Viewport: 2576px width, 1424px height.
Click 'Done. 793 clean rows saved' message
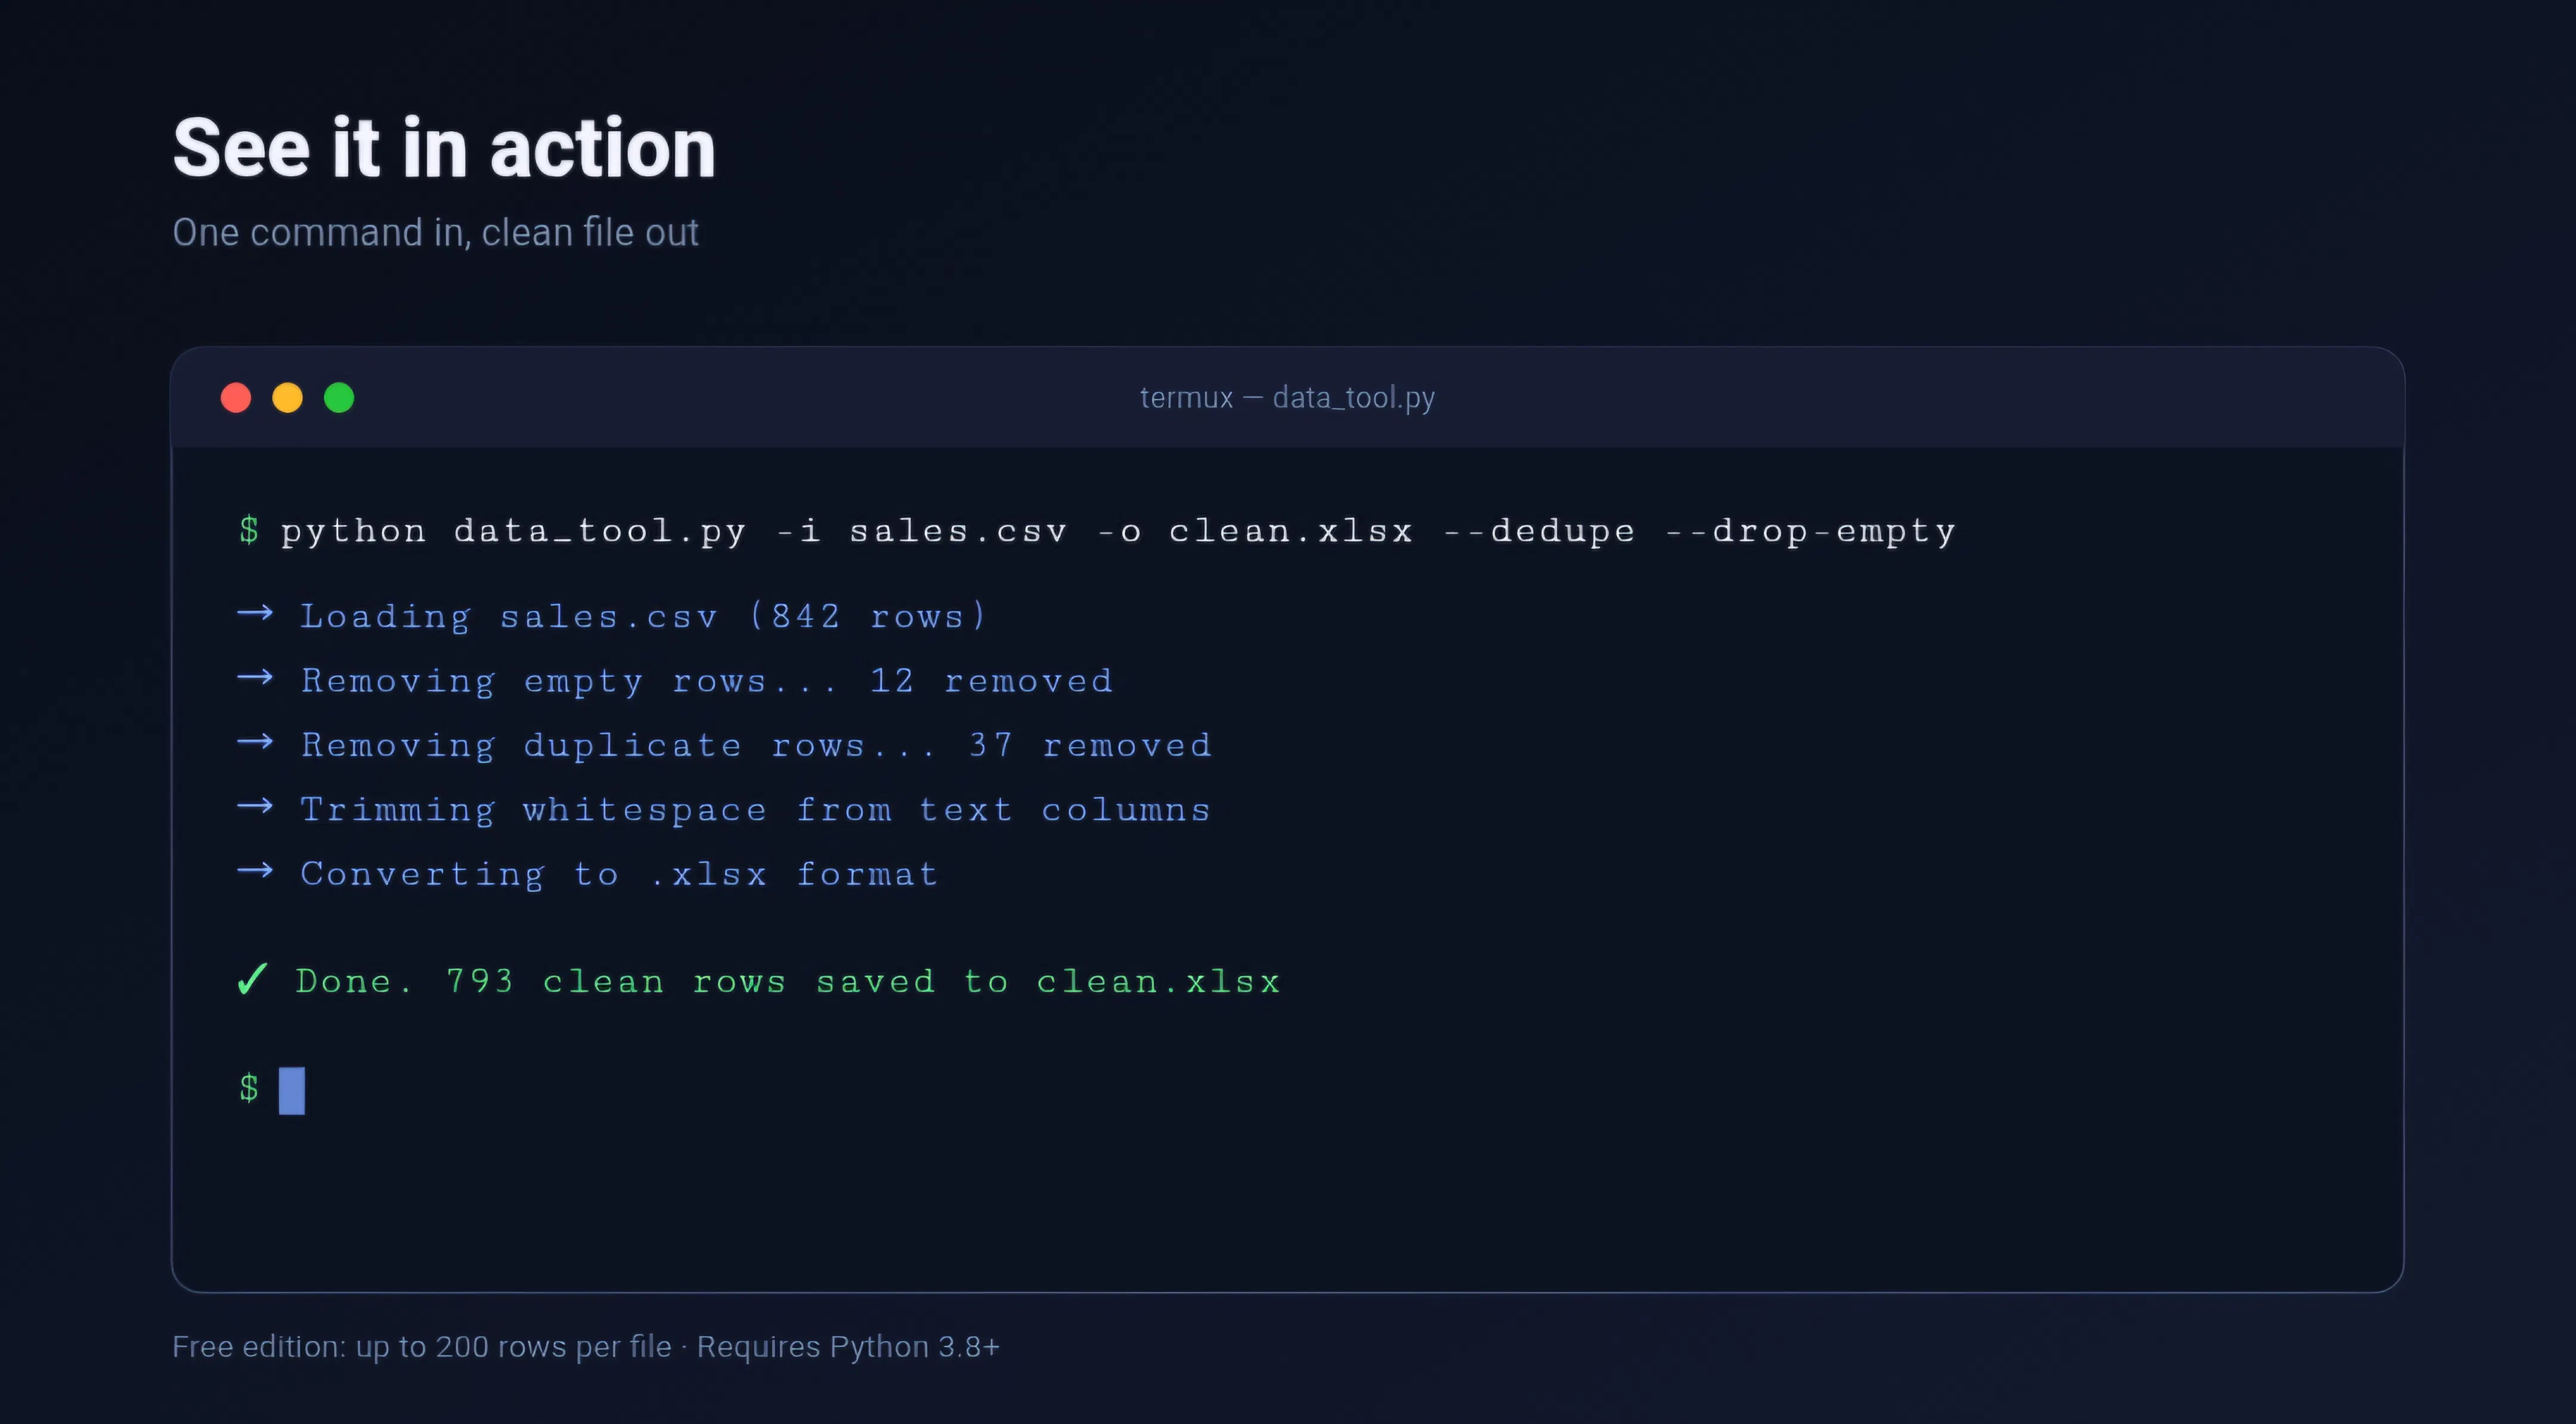pyautogui.click(x=788, y=982)
